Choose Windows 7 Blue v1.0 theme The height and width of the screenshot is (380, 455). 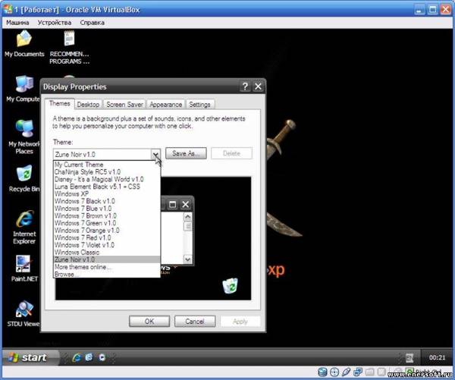click(x=107, y=209)
